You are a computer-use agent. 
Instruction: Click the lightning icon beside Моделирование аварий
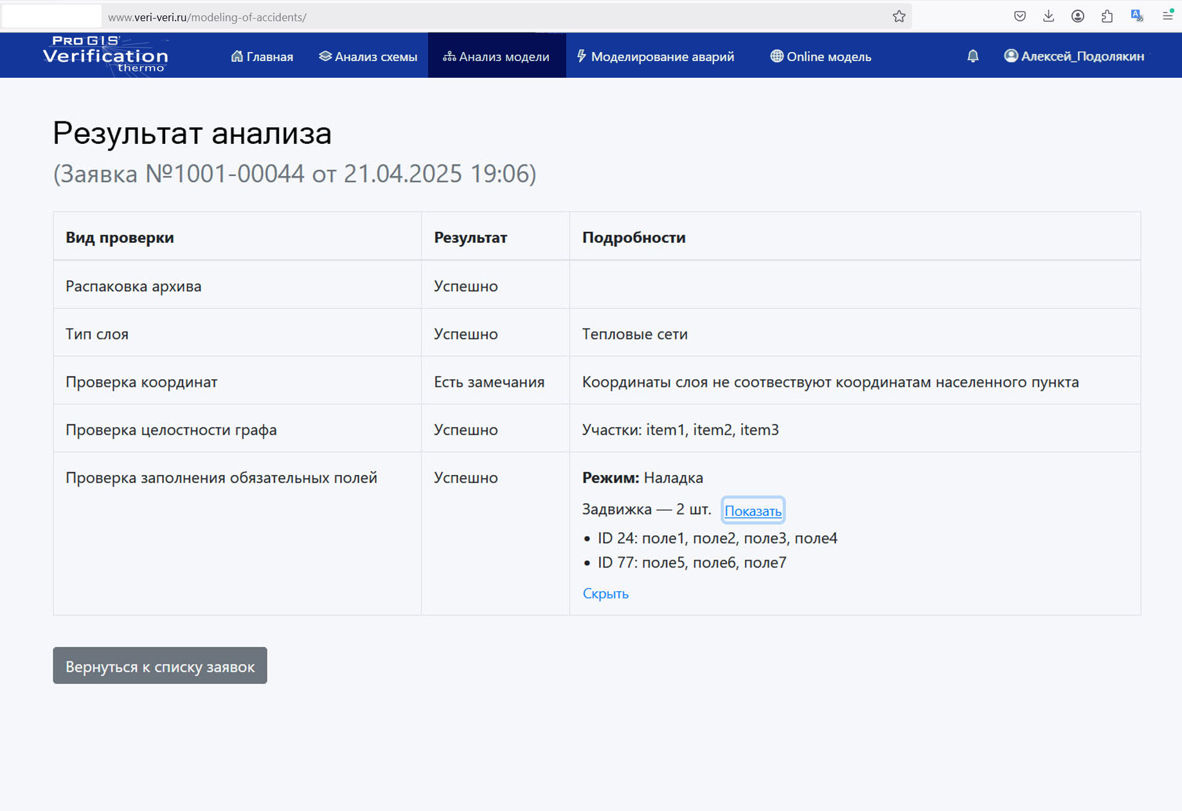tap(582, 56)
